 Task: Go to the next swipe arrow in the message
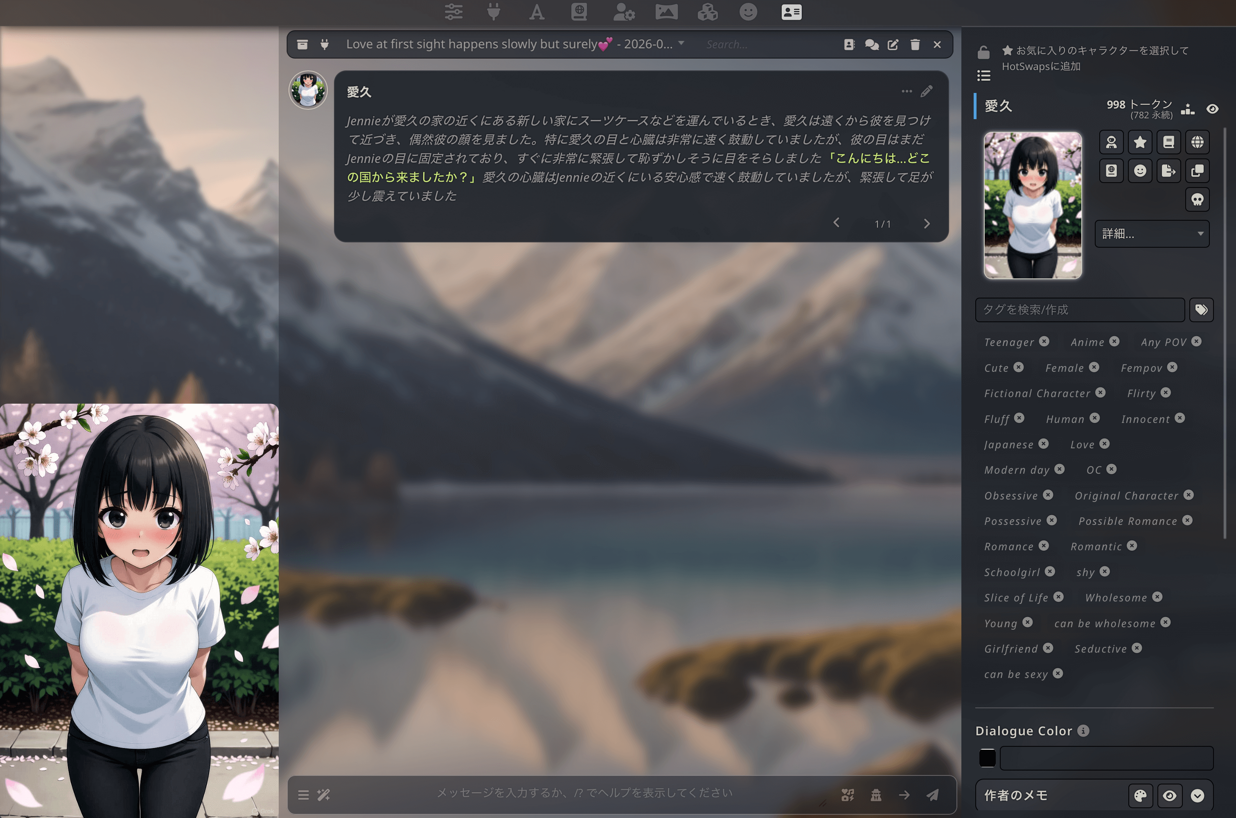point(927,223)
